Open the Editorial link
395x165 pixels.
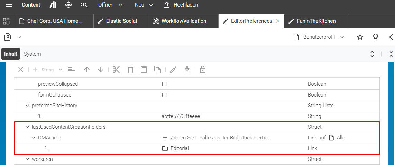(x=180, y=149)
